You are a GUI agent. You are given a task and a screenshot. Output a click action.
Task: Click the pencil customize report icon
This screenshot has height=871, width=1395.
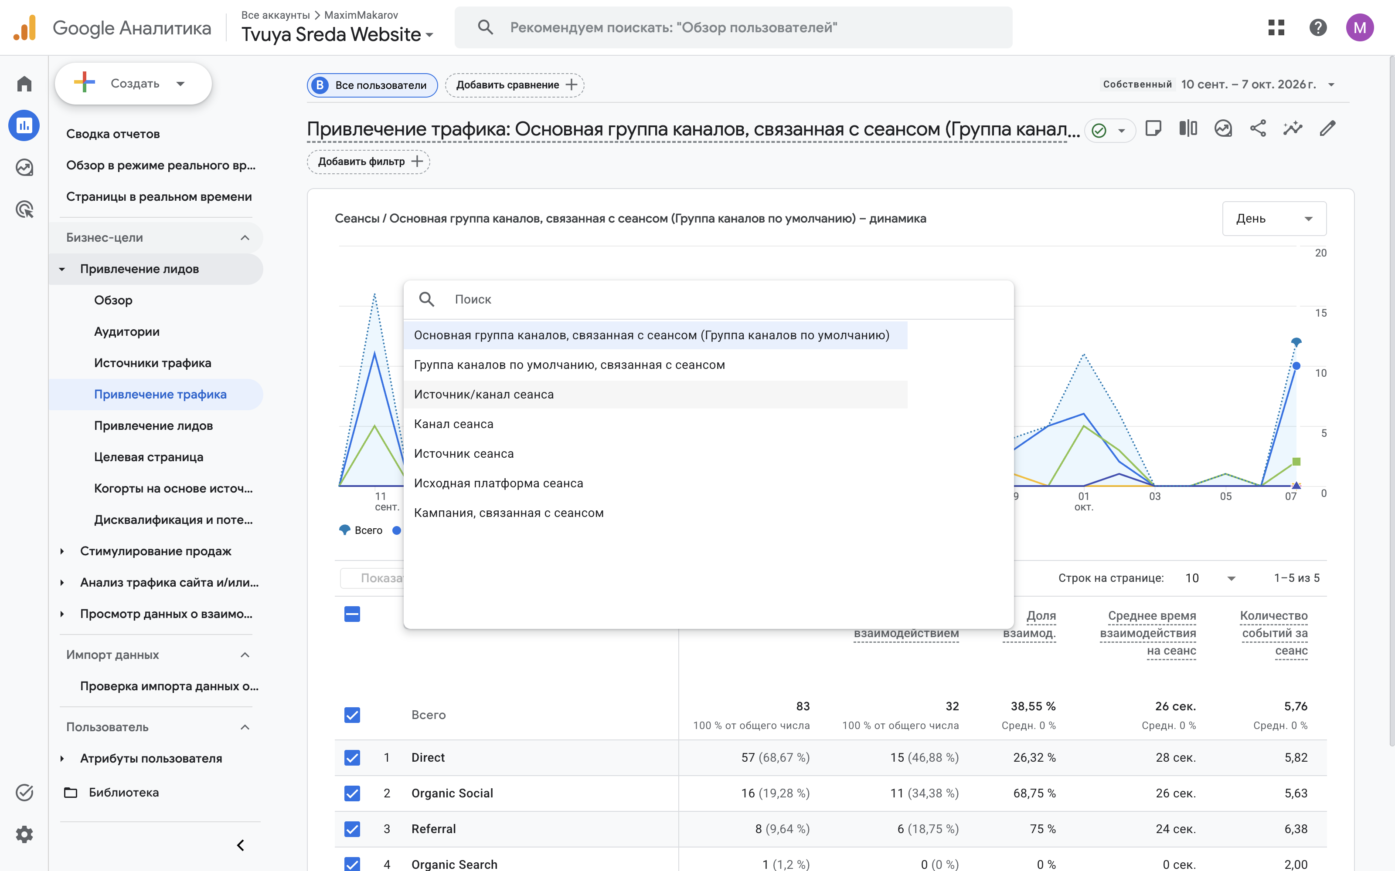(1327, 128)
